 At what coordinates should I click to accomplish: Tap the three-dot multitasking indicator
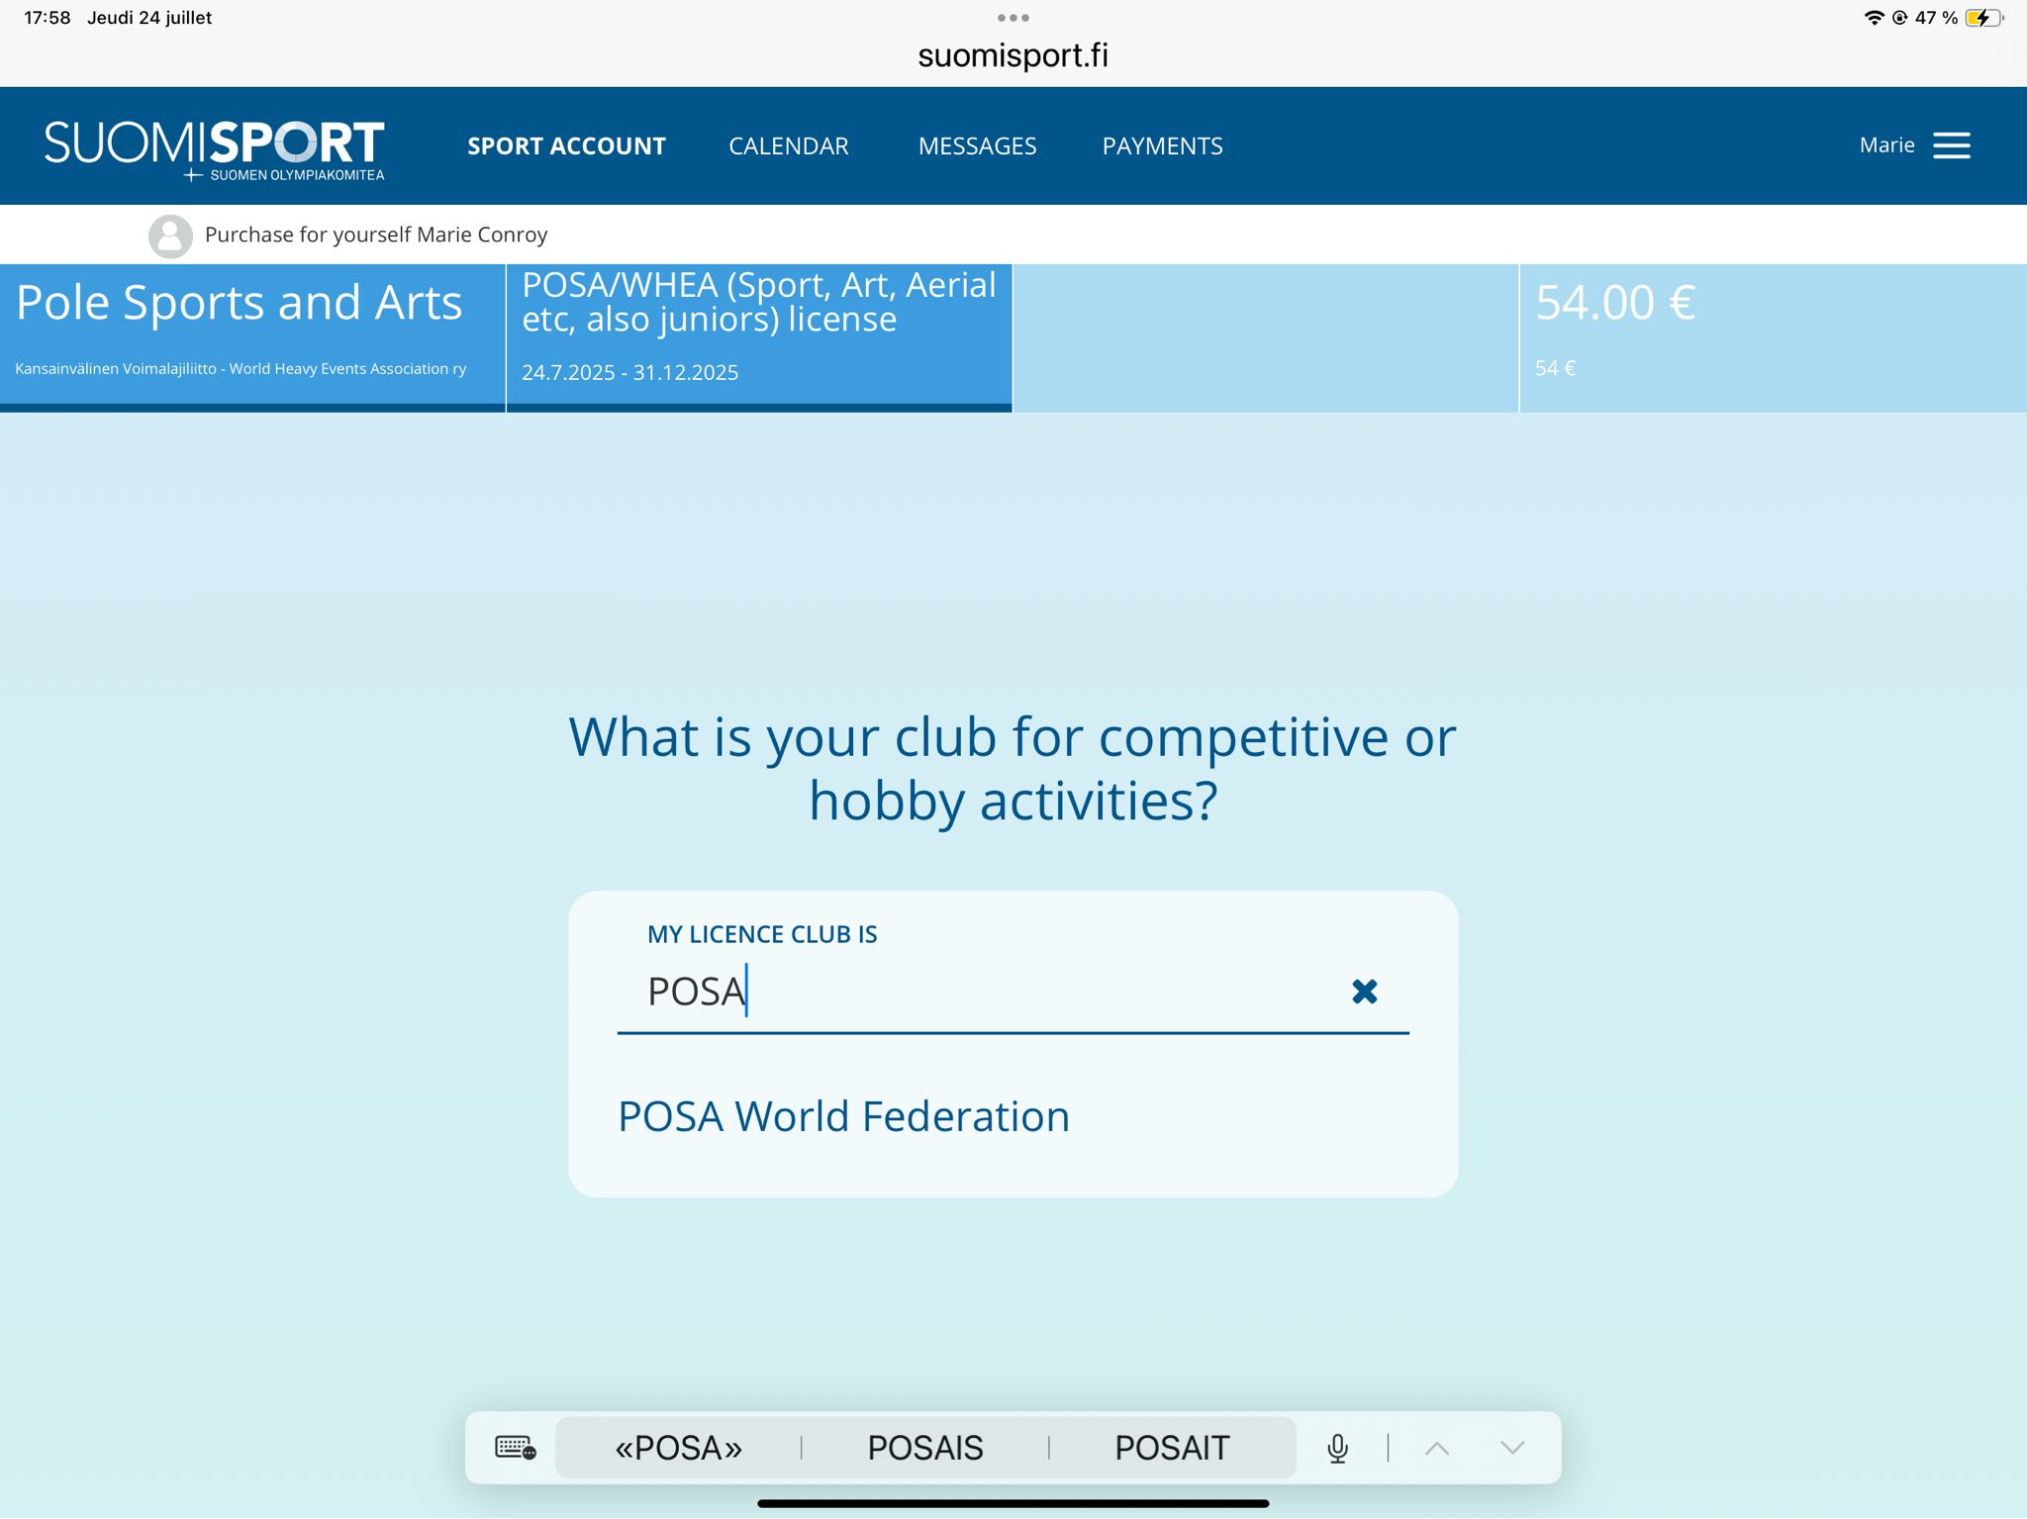(x=1013, y=18)
